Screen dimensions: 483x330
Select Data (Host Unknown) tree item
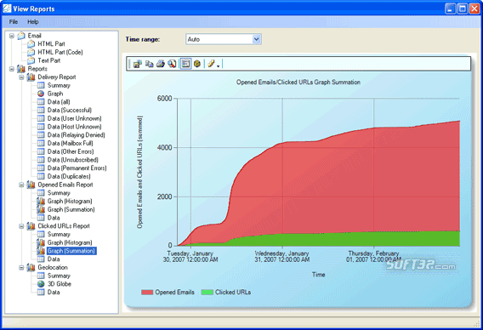(74, 127)
